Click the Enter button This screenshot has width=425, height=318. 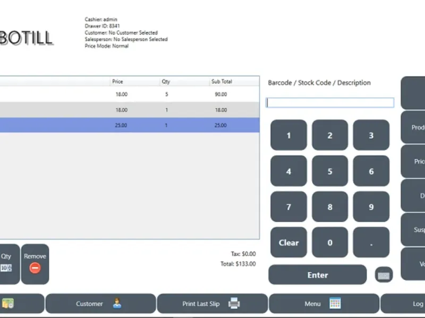[x=318, y=275]
